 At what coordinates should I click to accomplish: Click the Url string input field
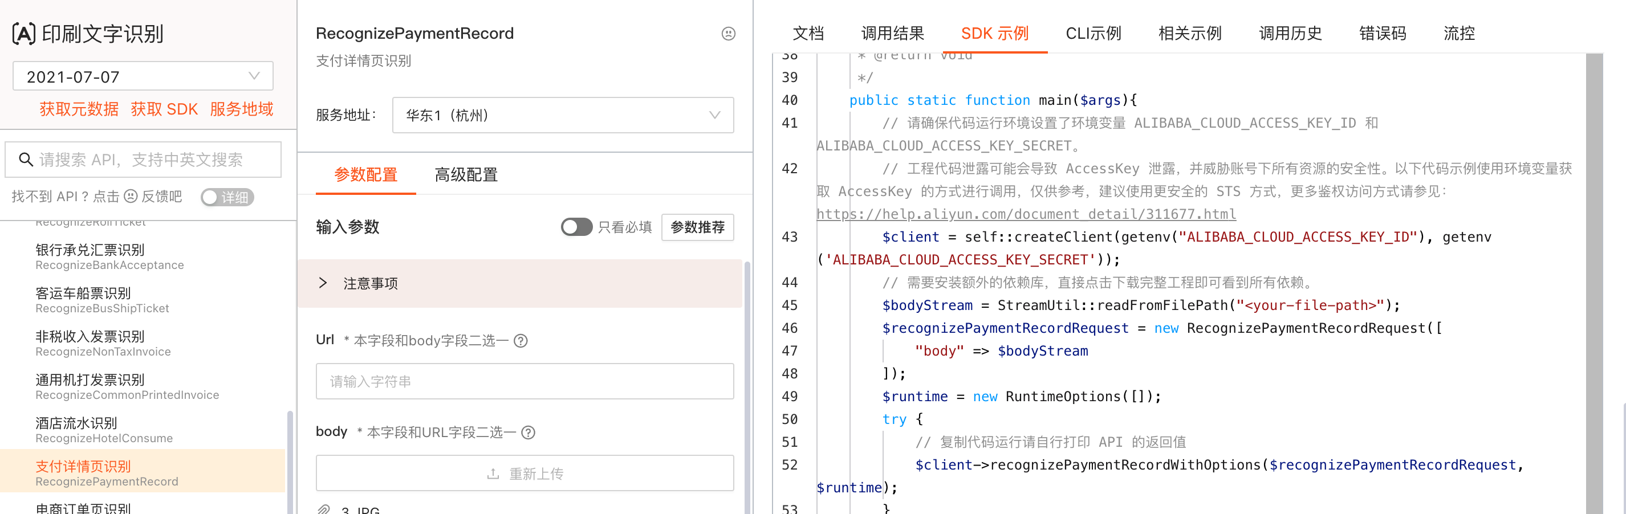(525, 381)
